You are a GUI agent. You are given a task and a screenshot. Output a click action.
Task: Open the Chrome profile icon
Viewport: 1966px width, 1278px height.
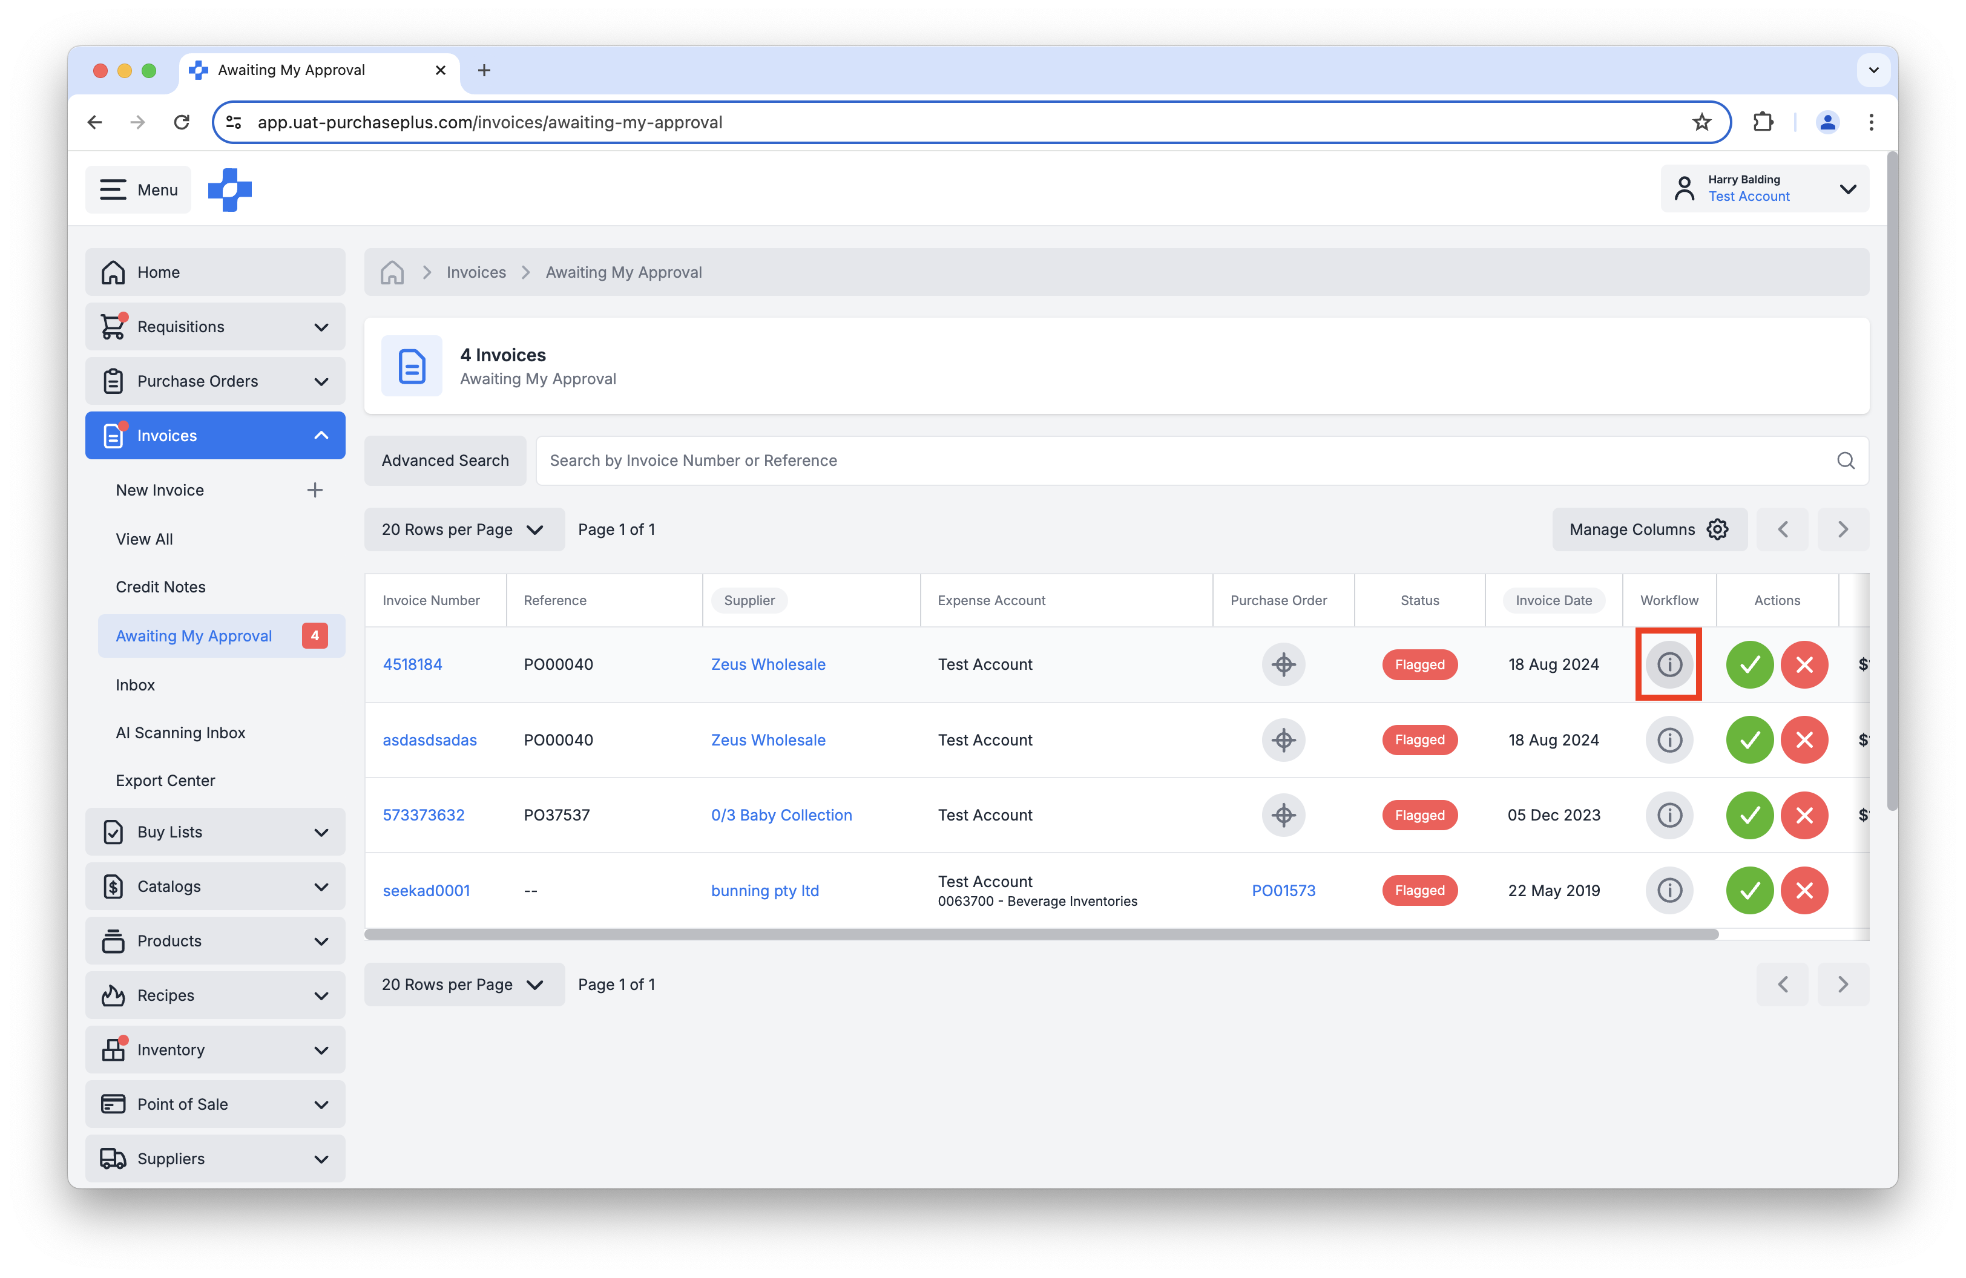1827,122
